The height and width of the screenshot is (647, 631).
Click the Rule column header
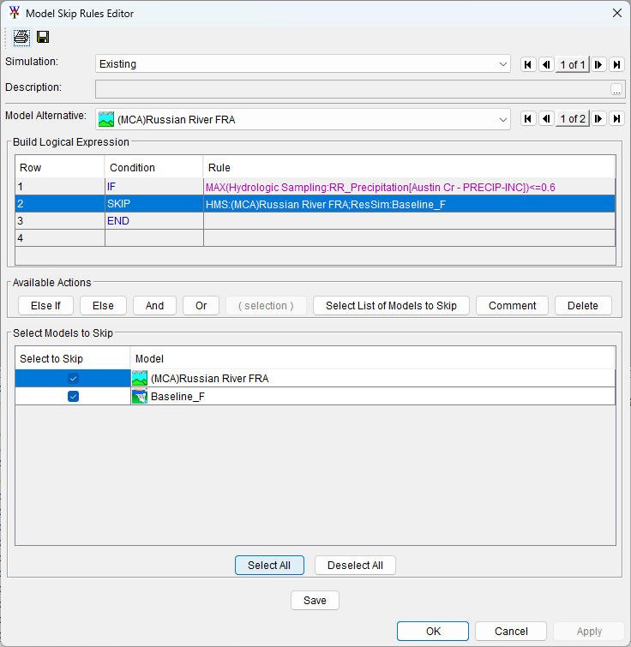409,167
